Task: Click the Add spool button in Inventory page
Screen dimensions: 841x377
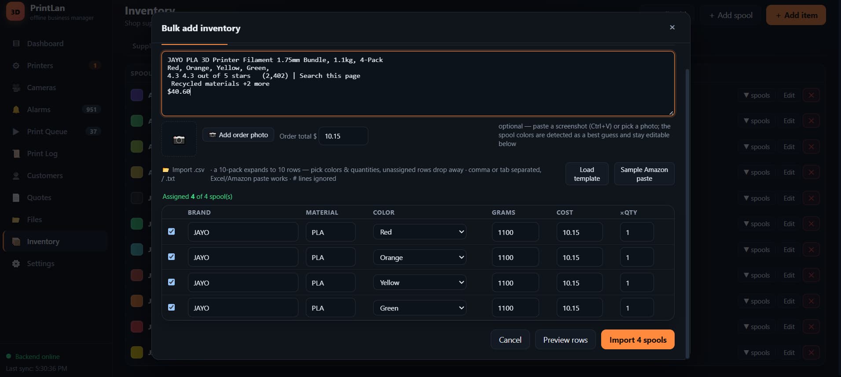Action: coord(731,15)
